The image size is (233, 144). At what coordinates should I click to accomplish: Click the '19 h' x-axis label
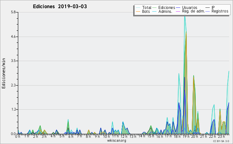(x=186, y=137)
